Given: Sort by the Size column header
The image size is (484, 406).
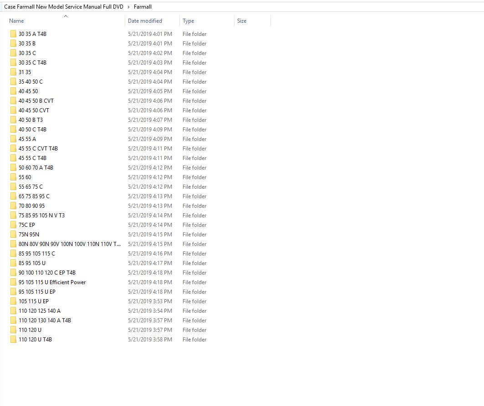Looking at the screenshot, I should pos(242,21).
